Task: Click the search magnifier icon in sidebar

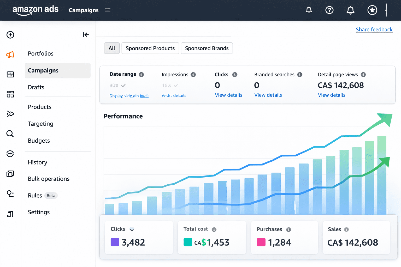Action: [10, 134]
